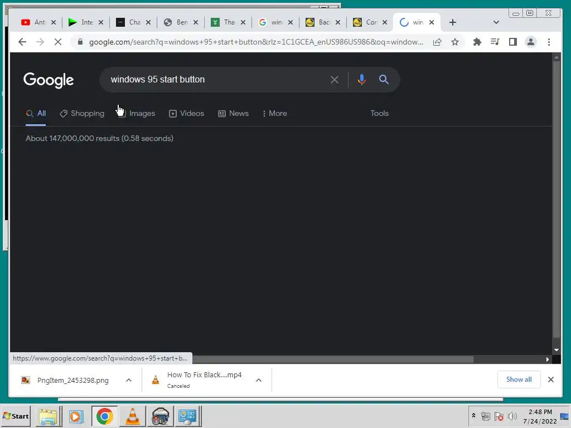The width and height of the screenshot is (571, 428).
Task: Open the Action Center flag icon
Action: click(x=499, y=416)
